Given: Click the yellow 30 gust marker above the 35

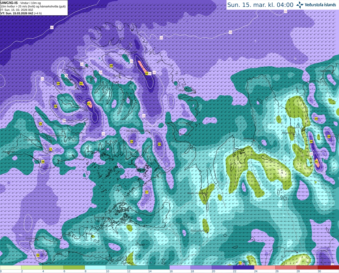Looking at the screenshot, I should [311, 142].
